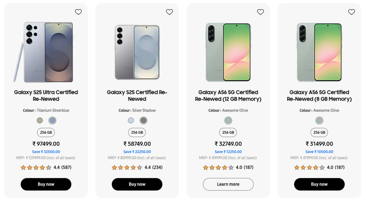Buy now the Galaxy S25 Ultra Re-Newed
Image resolution: width=366 pixels, height=202 pixels.
[x=46, y=184]
